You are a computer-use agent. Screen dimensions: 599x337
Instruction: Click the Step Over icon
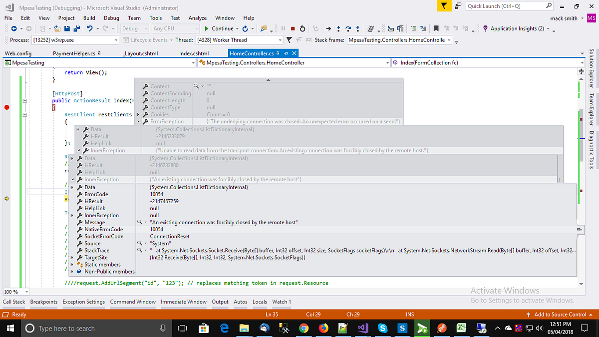(348, 28)
